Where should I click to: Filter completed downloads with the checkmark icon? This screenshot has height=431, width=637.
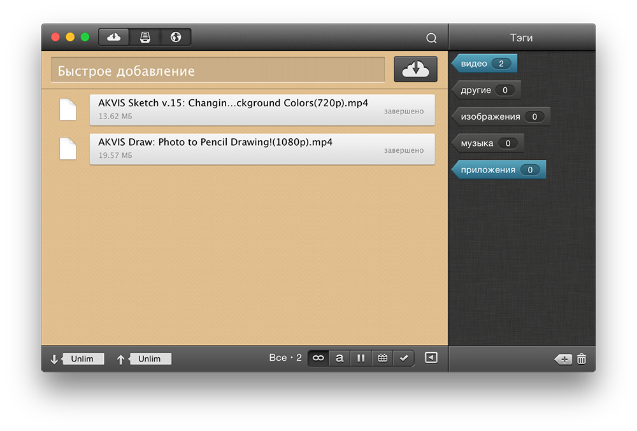click(403, 358)
